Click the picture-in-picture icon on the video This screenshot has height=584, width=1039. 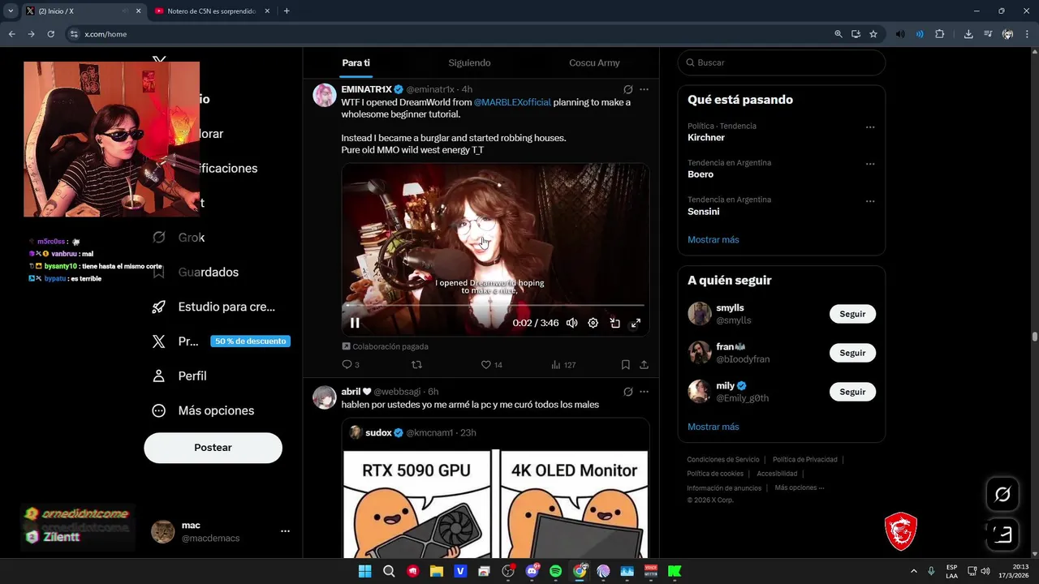point(614,323)
